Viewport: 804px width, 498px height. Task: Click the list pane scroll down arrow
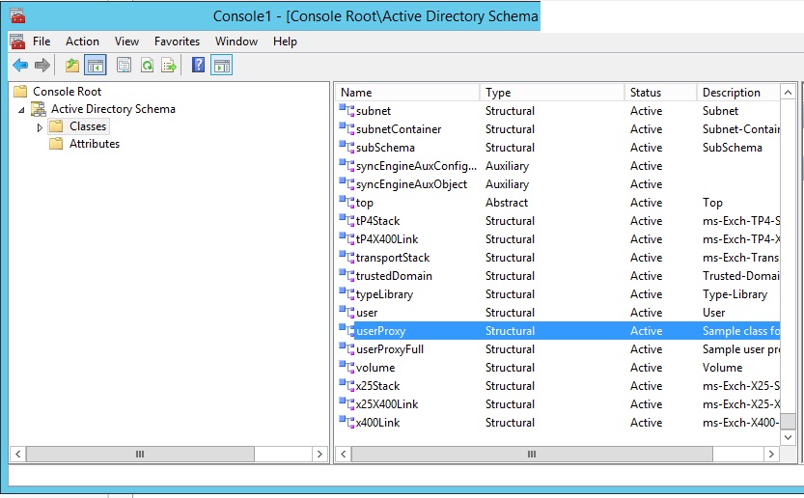tap(789, 437)
